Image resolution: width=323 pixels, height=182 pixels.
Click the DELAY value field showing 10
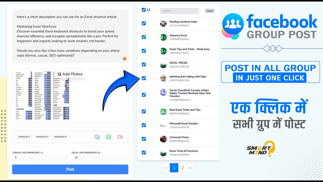100,157
